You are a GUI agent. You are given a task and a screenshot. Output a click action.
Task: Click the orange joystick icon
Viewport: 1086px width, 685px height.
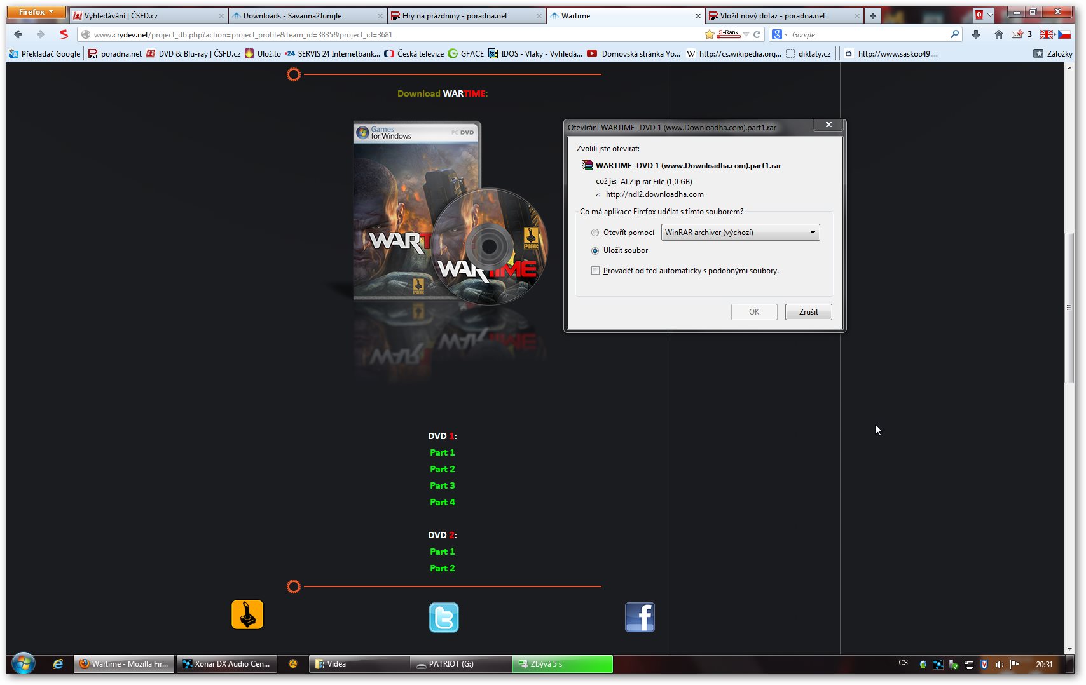(x=247, y=614)
